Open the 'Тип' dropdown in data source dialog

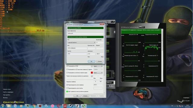[x=81, y=43]
